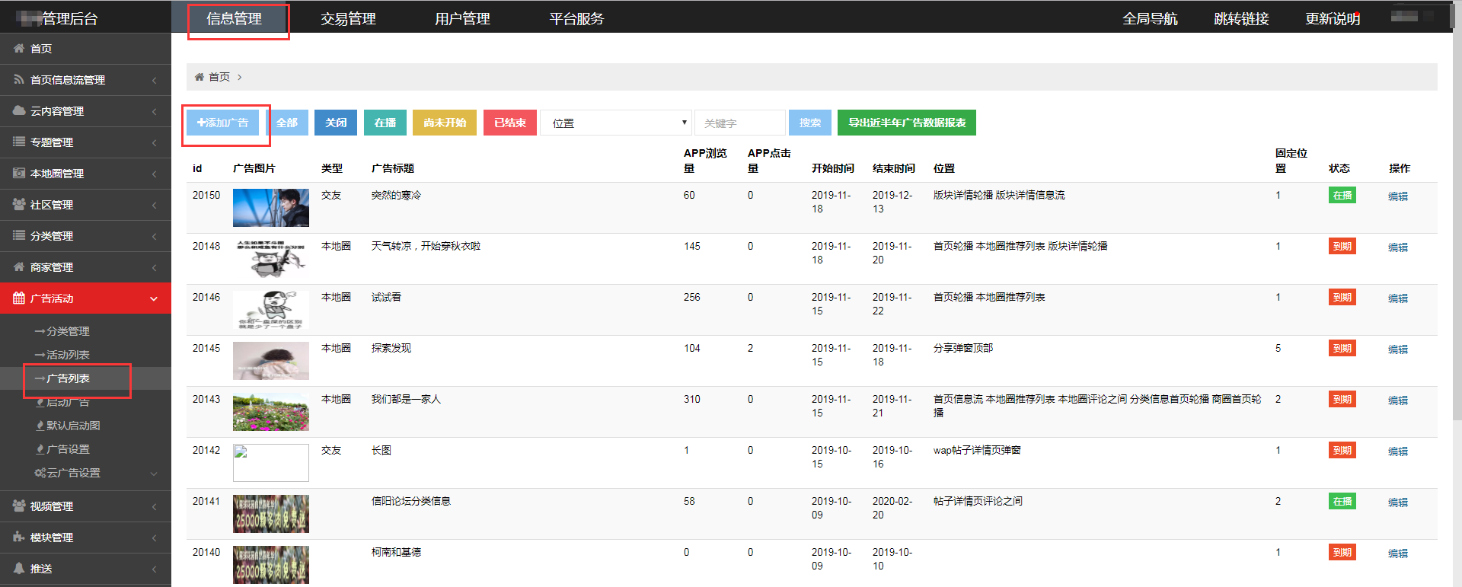Filter ads by 关闭 status
The height and width of the screenshot is (587, 1462).
pyautogui.click(x=336, y=123)
